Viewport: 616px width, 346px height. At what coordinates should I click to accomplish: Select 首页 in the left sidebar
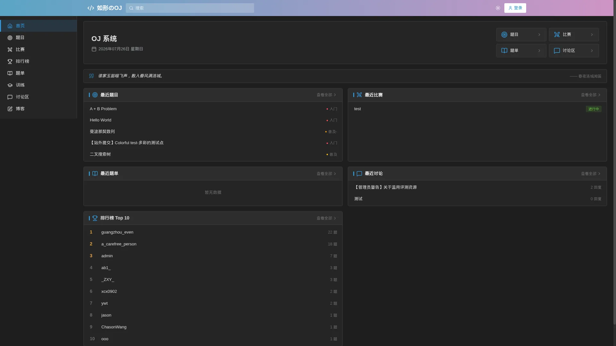point(38,26)
